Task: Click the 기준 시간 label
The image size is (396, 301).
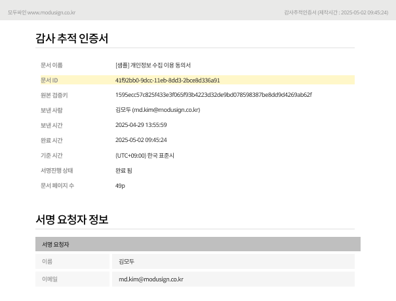Action: pos(52,156)
